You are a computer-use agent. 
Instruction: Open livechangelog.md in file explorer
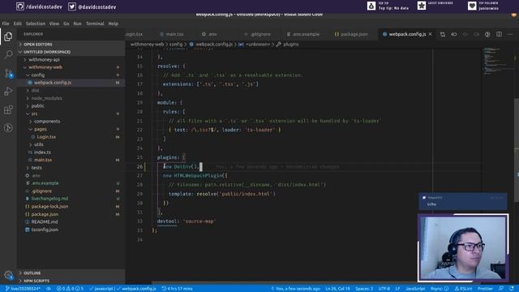[71, 198]
